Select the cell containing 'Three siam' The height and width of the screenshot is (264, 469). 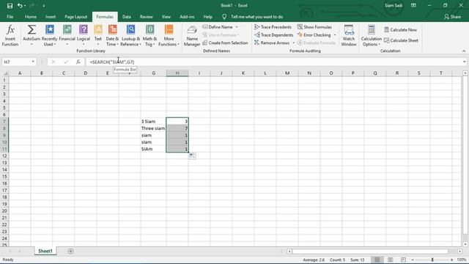[153, 128]
